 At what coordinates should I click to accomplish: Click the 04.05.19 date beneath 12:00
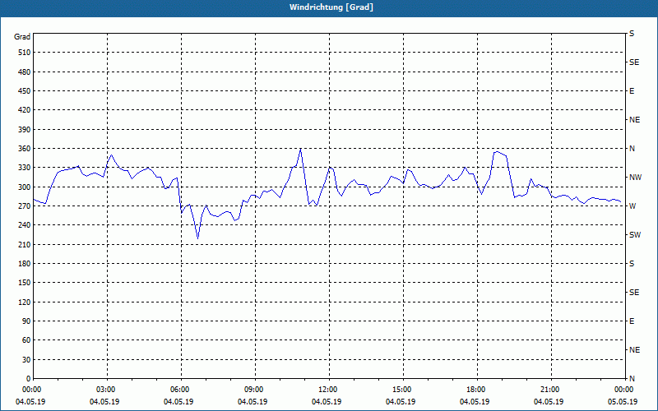click(326, 402)
